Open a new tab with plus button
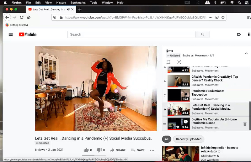The image size is (251, 162). [80, 9]
